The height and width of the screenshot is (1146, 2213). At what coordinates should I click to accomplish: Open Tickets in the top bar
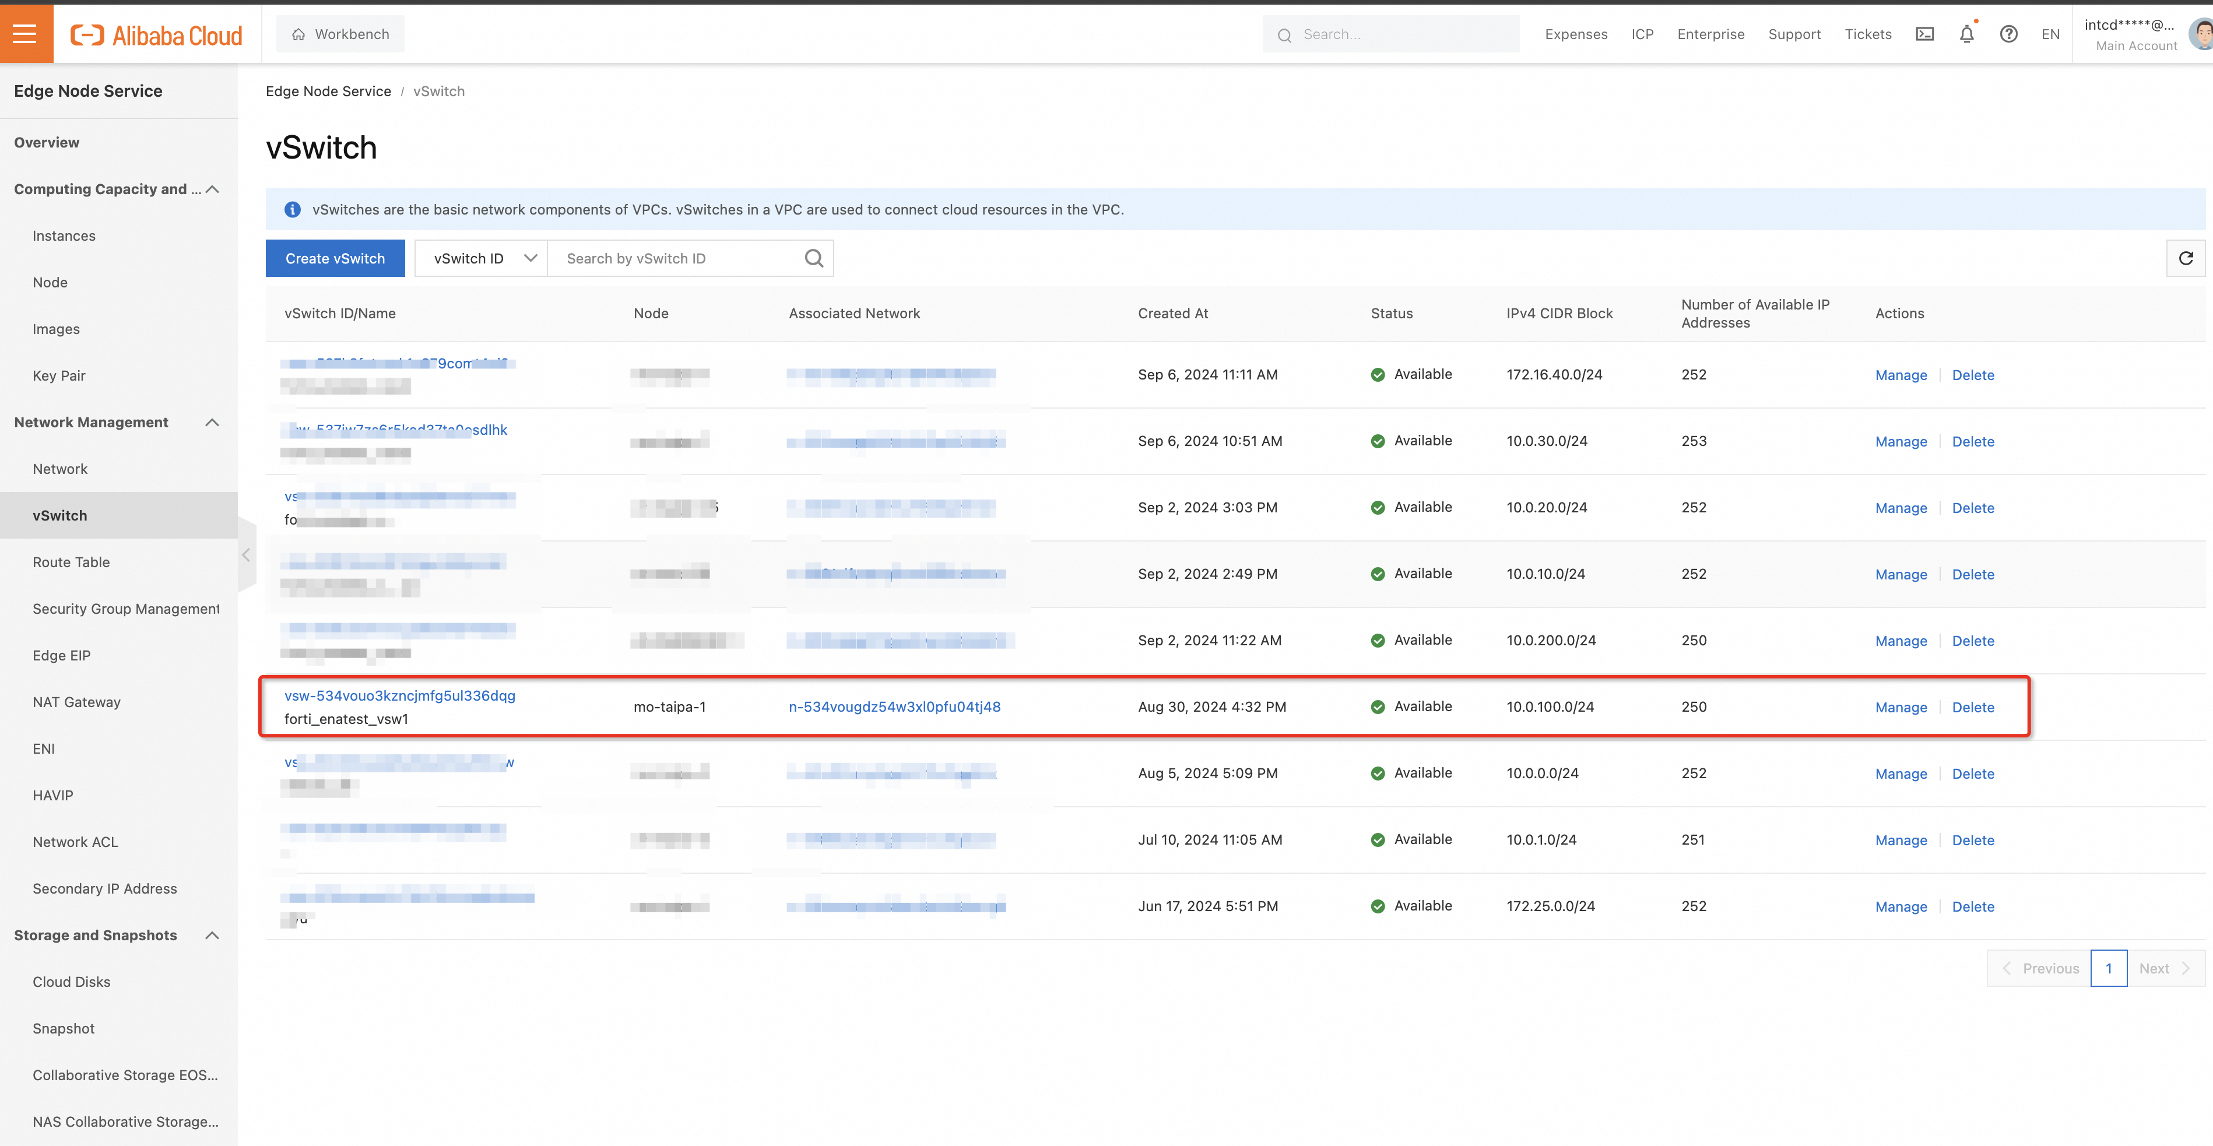pyautogui.click(x=1868, y=34)
